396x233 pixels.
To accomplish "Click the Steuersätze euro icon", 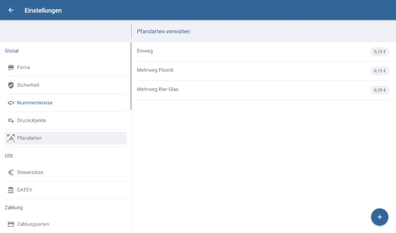I will pyautogui.click(x=11, y=173).
